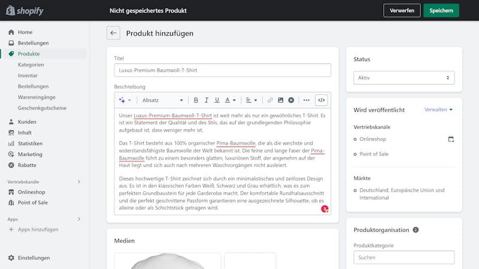The height and width of the screenshot is (269, 479).
Task: Open Produkte in the sidebar
Action: pyautogui.click(x=29, y=54)
